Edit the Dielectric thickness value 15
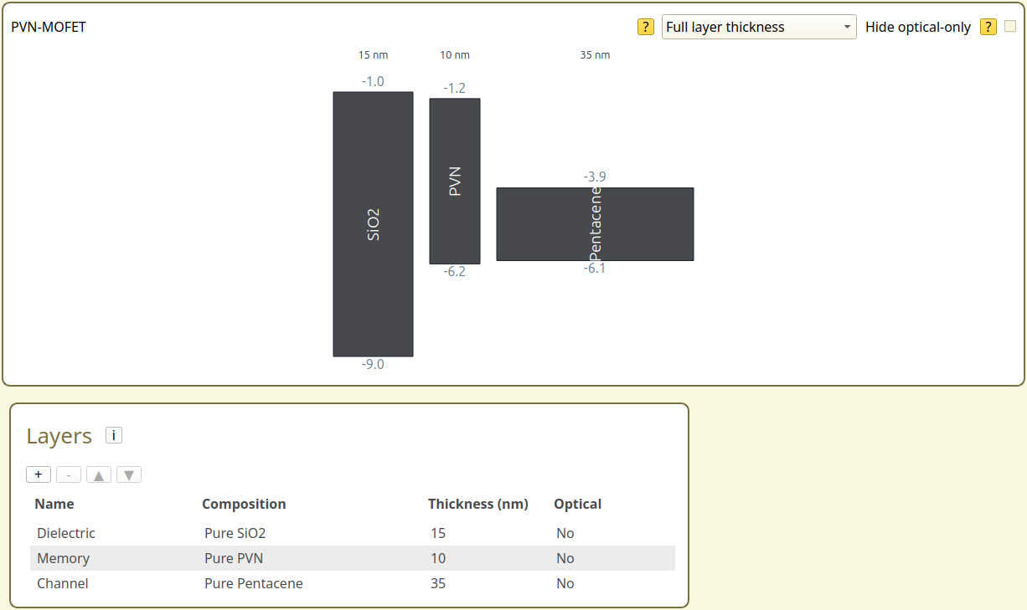Viewport: 1027px width, 610px height. [x=438, y=533]
